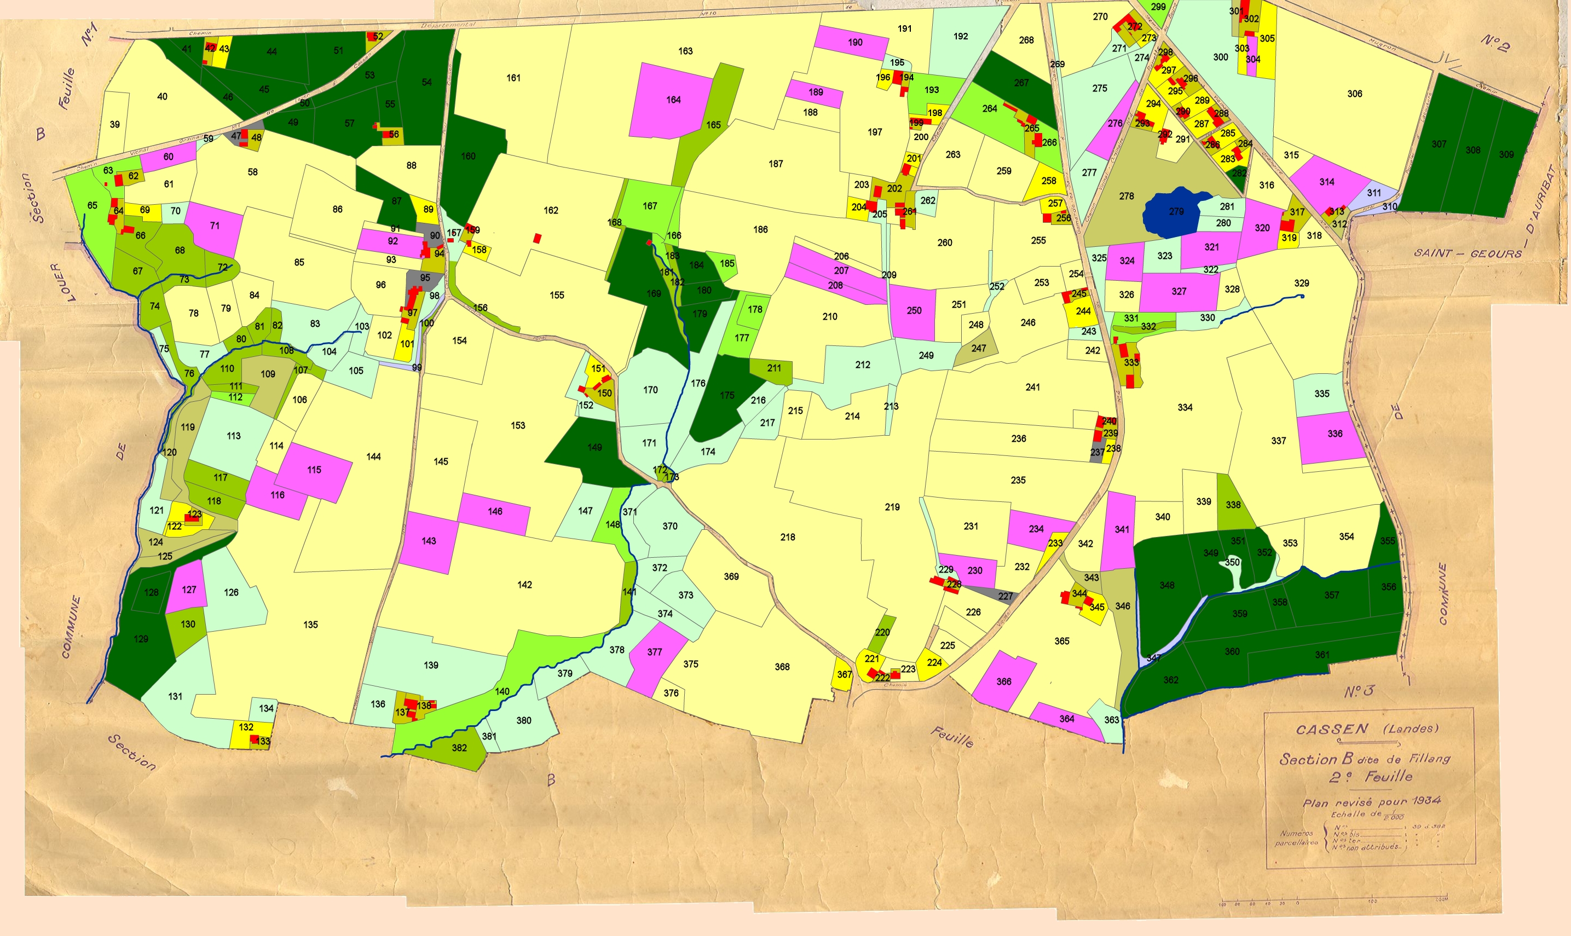Select dark green woodland parcel 348
Screen dimensions: 1571x936
[1166, 585]
